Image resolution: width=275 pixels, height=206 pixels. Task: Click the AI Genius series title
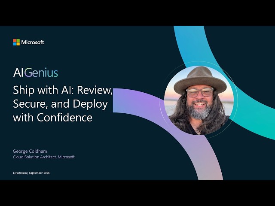click(35, 73)
